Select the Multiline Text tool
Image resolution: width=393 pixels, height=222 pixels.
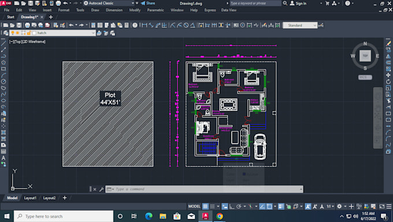pos(3,158)
